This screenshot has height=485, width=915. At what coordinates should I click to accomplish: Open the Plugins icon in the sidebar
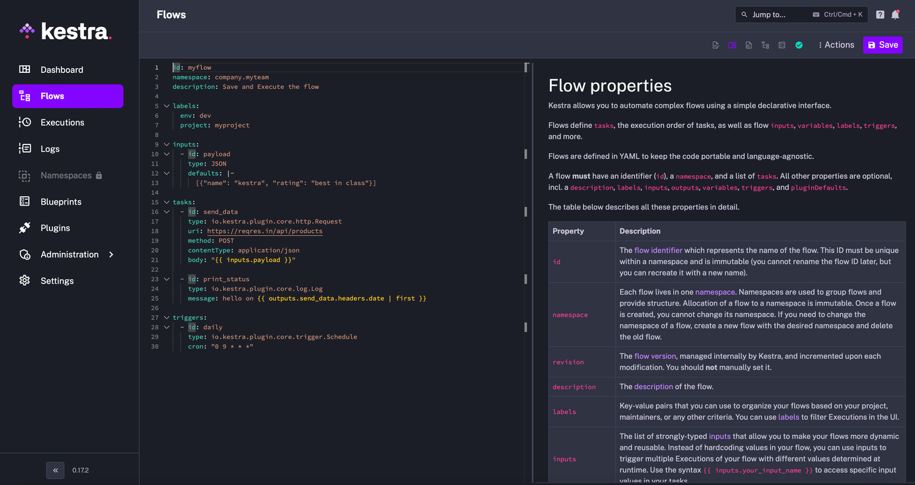click(24, 228)
